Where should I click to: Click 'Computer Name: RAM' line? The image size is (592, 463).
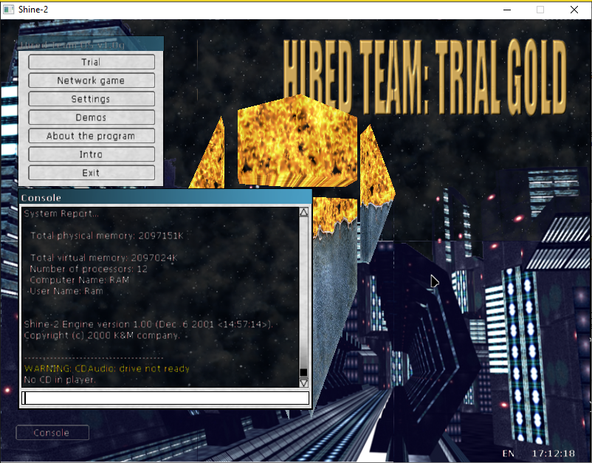coord(79,280)
